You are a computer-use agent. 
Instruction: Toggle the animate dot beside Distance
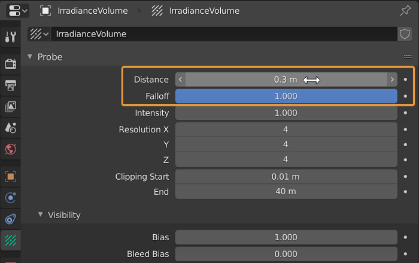[406, 80]
